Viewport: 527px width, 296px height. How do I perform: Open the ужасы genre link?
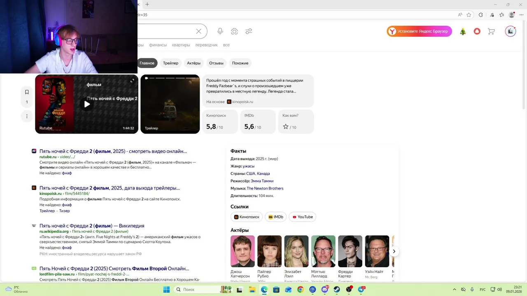pos(249,166)
